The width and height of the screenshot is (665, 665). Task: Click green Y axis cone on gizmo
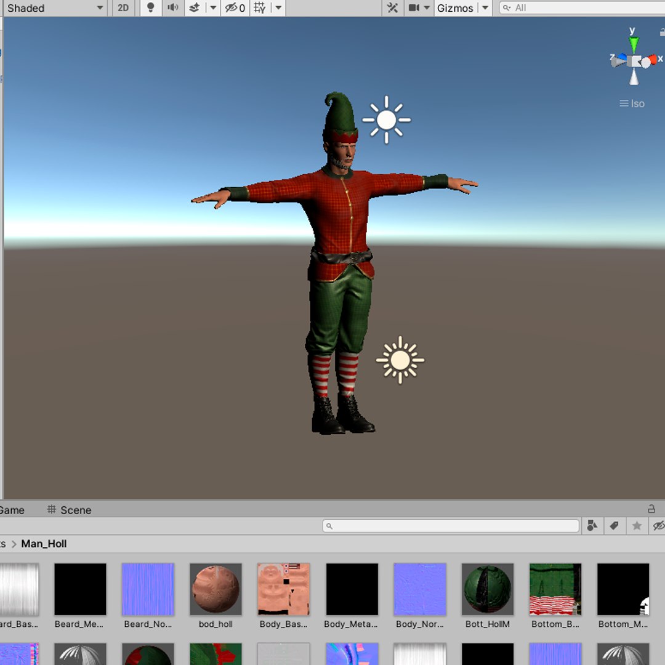tap(634, 44)
